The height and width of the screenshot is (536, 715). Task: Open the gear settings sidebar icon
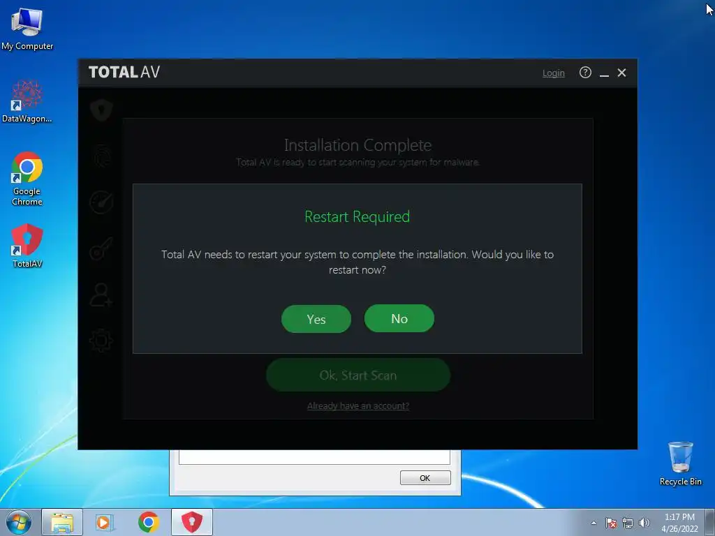(101, 341)
